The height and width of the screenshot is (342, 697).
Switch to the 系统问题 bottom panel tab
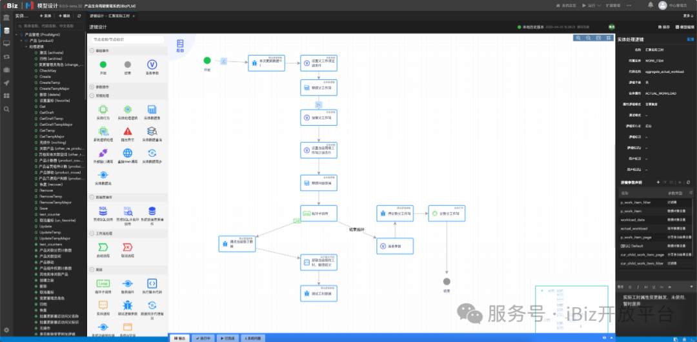252,338
